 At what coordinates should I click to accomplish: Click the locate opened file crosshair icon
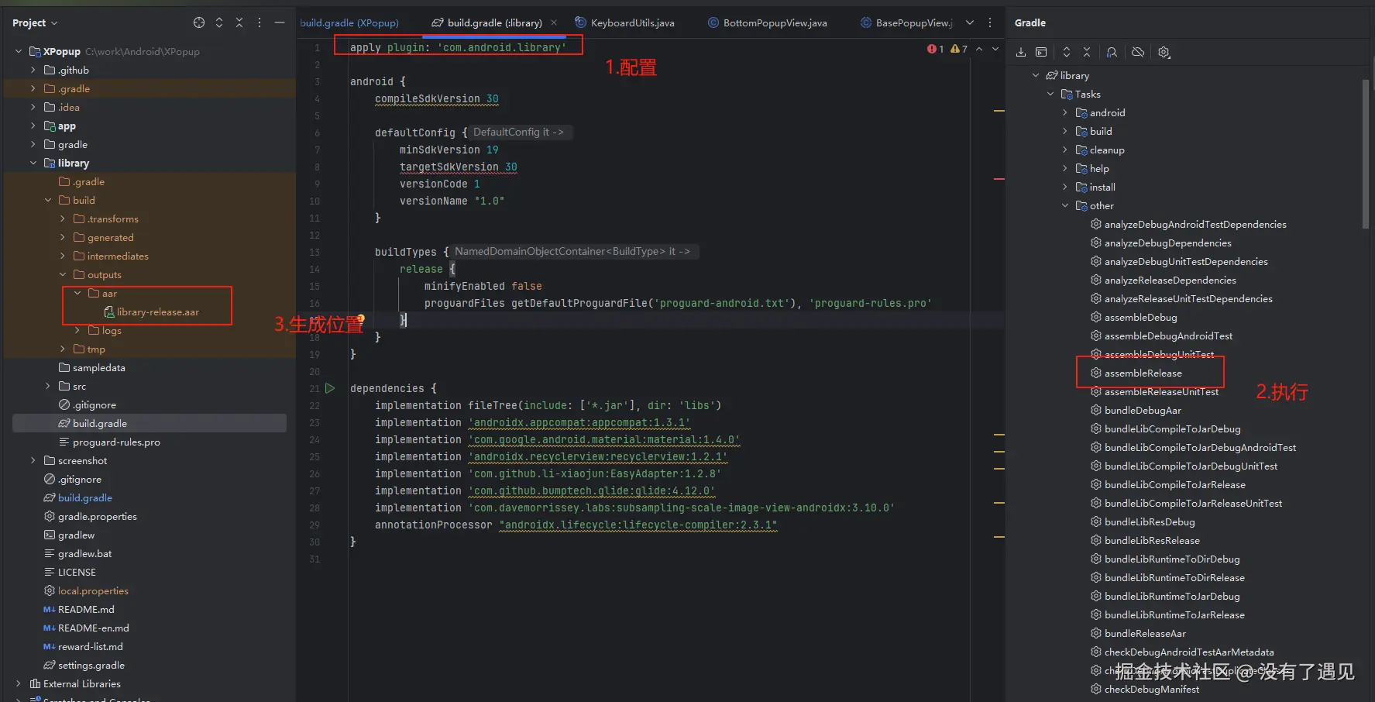[x=199, y=22]
